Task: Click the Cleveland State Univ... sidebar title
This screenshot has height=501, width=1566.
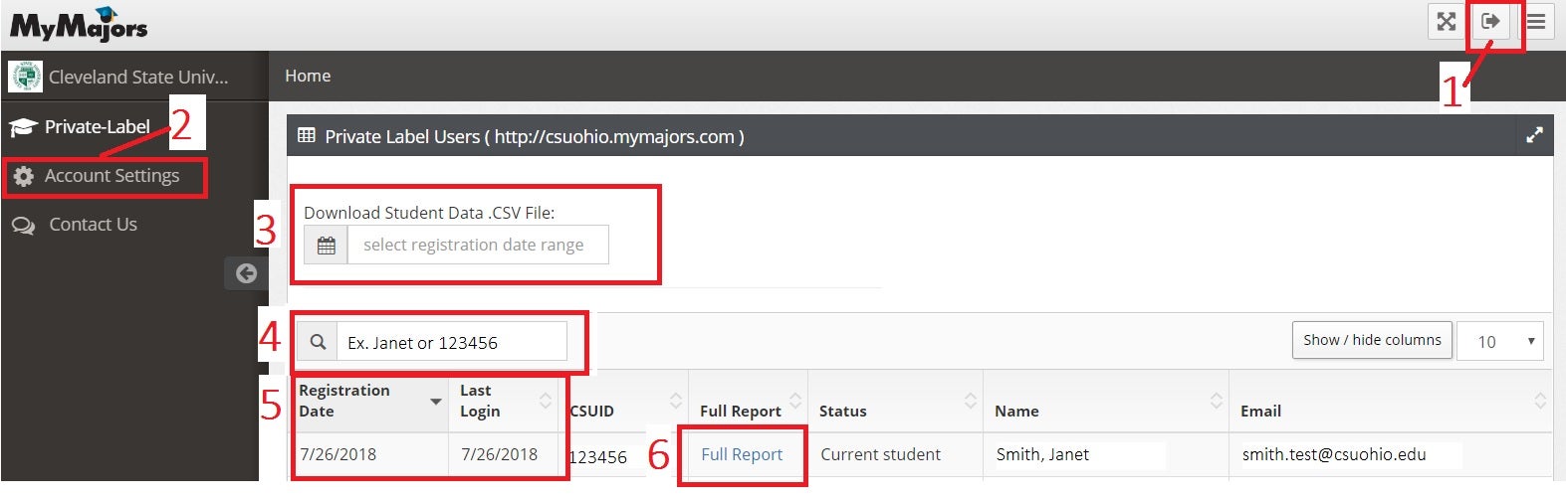Action: point(138,77)
